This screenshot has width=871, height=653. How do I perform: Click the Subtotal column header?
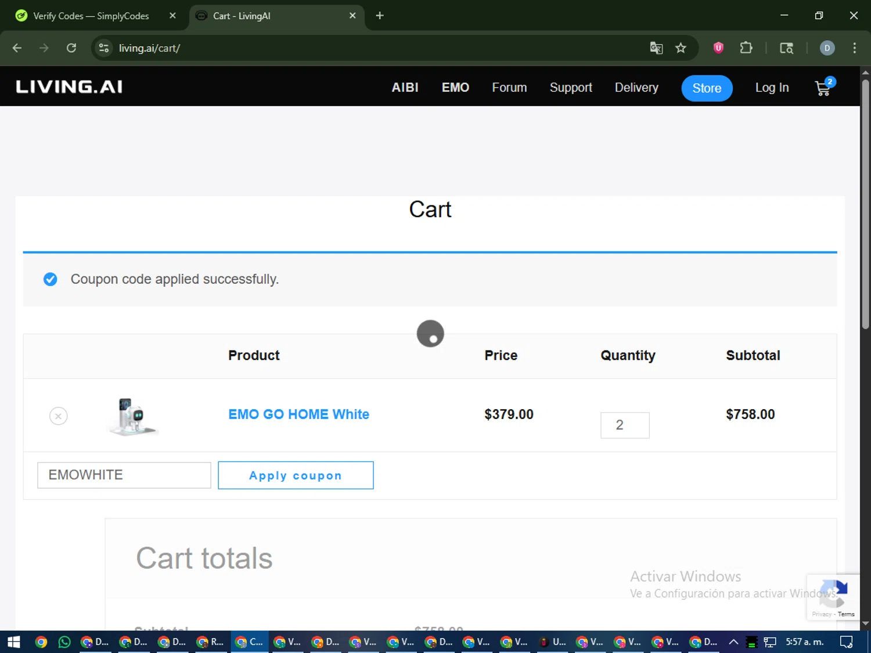click(x=753, y=355)
